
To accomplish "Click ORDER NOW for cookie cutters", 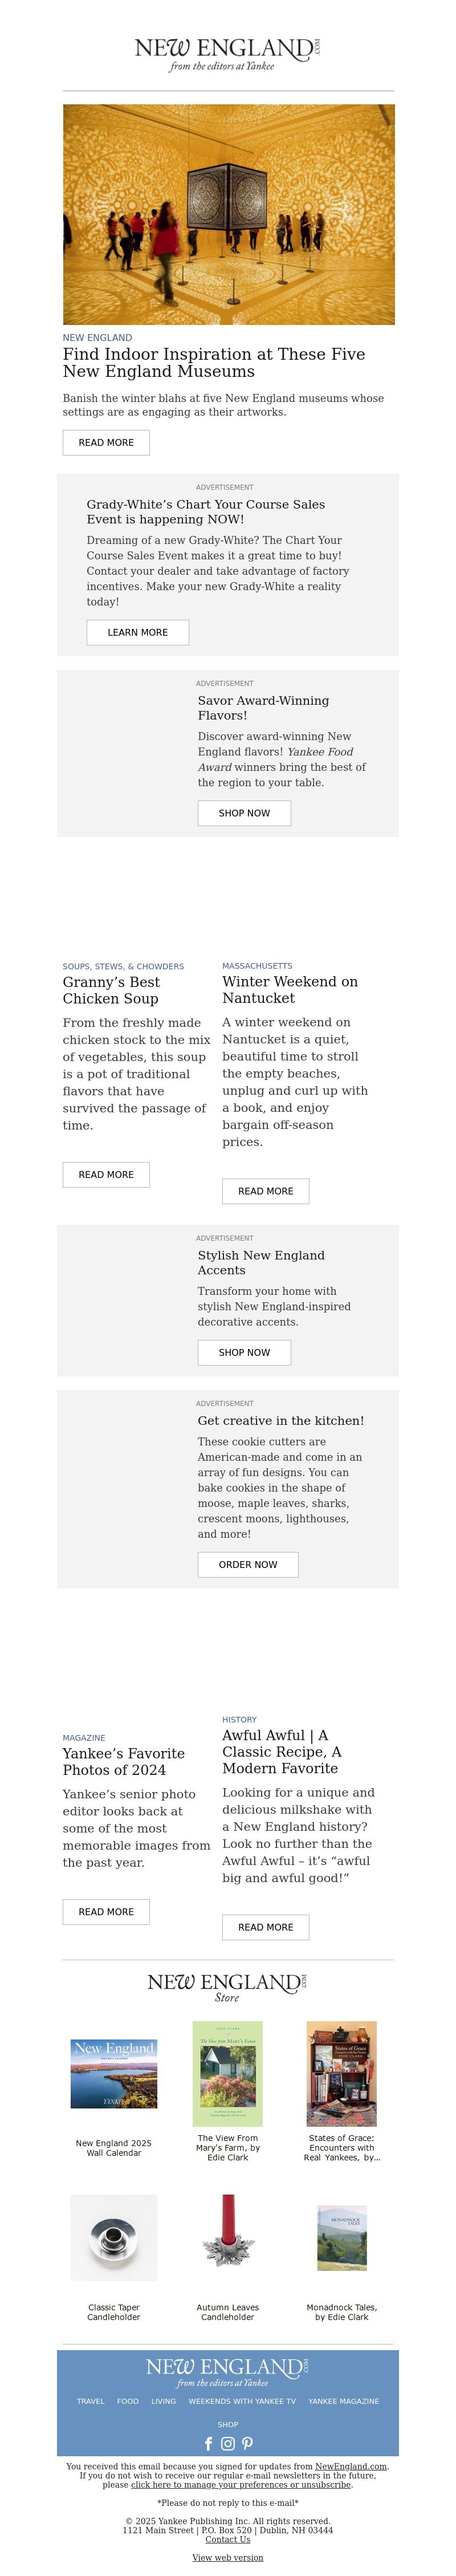I will point(248,1565).
